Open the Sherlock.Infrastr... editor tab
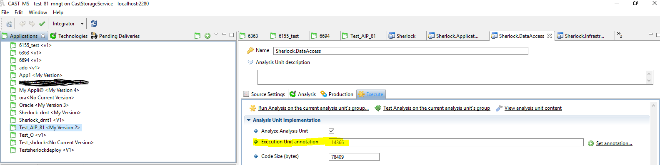 pos(584,36)
